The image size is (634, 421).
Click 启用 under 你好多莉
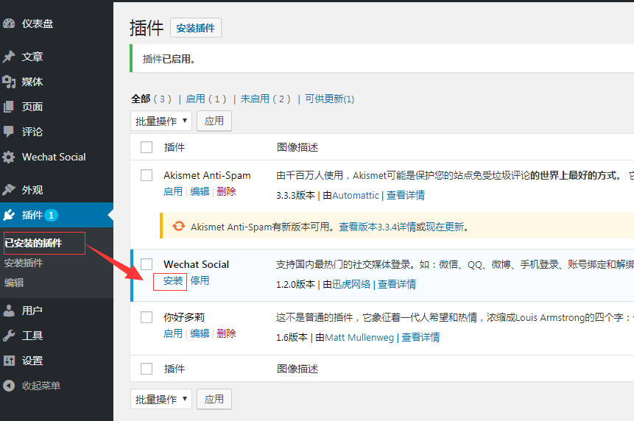click(173, 333)
